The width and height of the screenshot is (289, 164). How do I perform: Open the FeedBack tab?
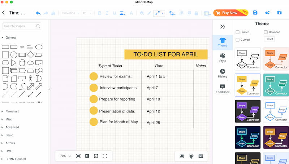223,89
